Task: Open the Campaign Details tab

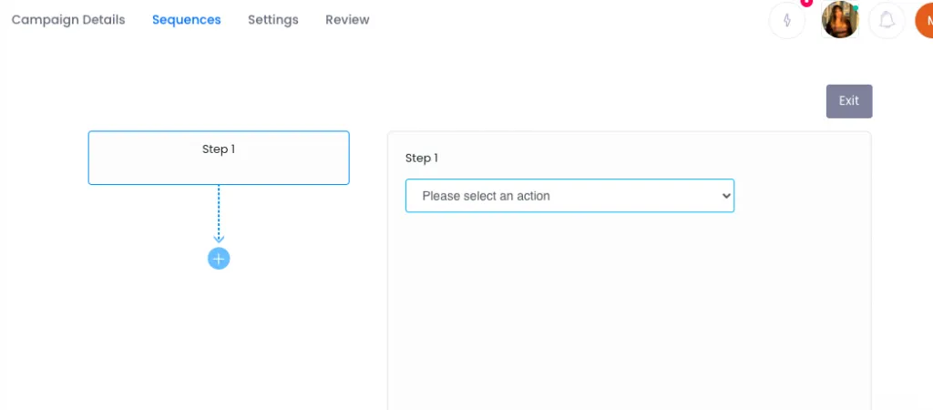Action: [68, 20]
